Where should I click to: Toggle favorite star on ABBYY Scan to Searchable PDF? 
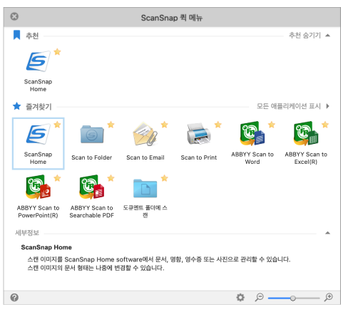click(111, 178)
